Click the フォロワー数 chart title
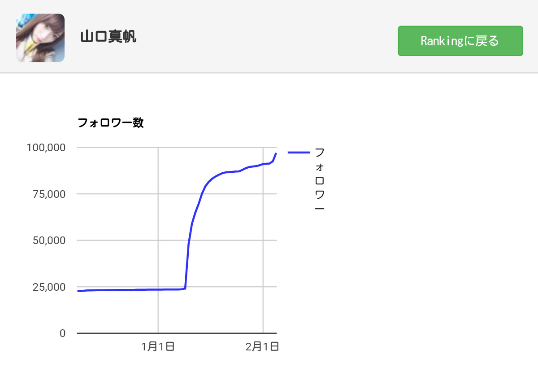 (111, 122)
